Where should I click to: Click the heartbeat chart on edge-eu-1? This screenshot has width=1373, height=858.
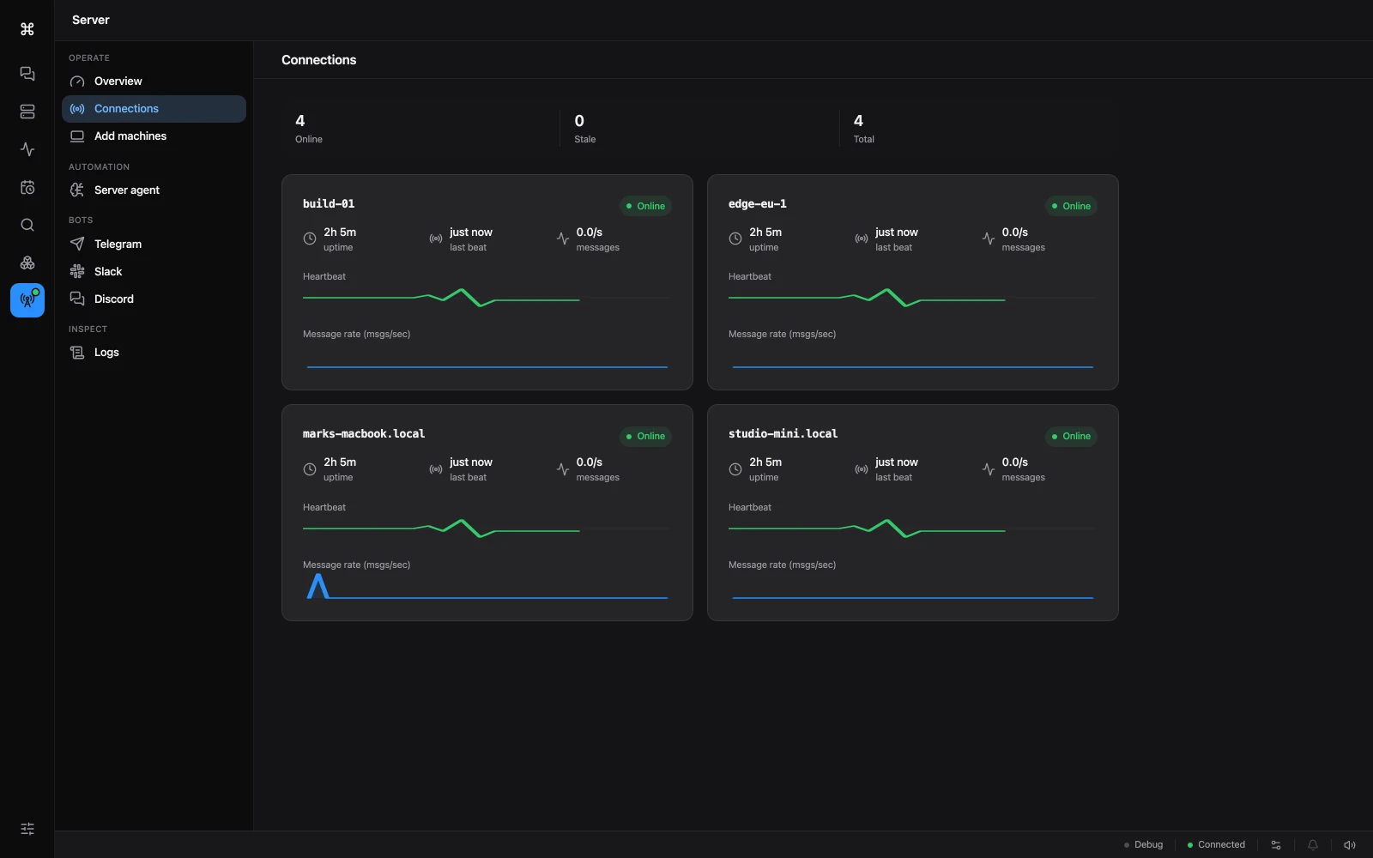[913, 299]
